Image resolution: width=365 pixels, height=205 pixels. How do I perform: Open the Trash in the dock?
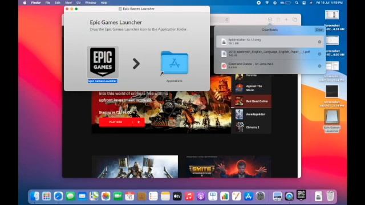click(330, 196)
